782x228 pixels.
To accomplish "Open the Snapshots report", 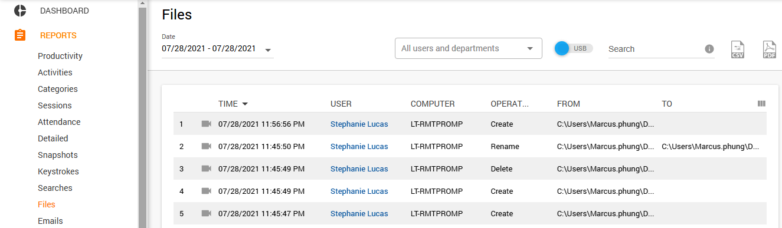I will tap(58, 155).
